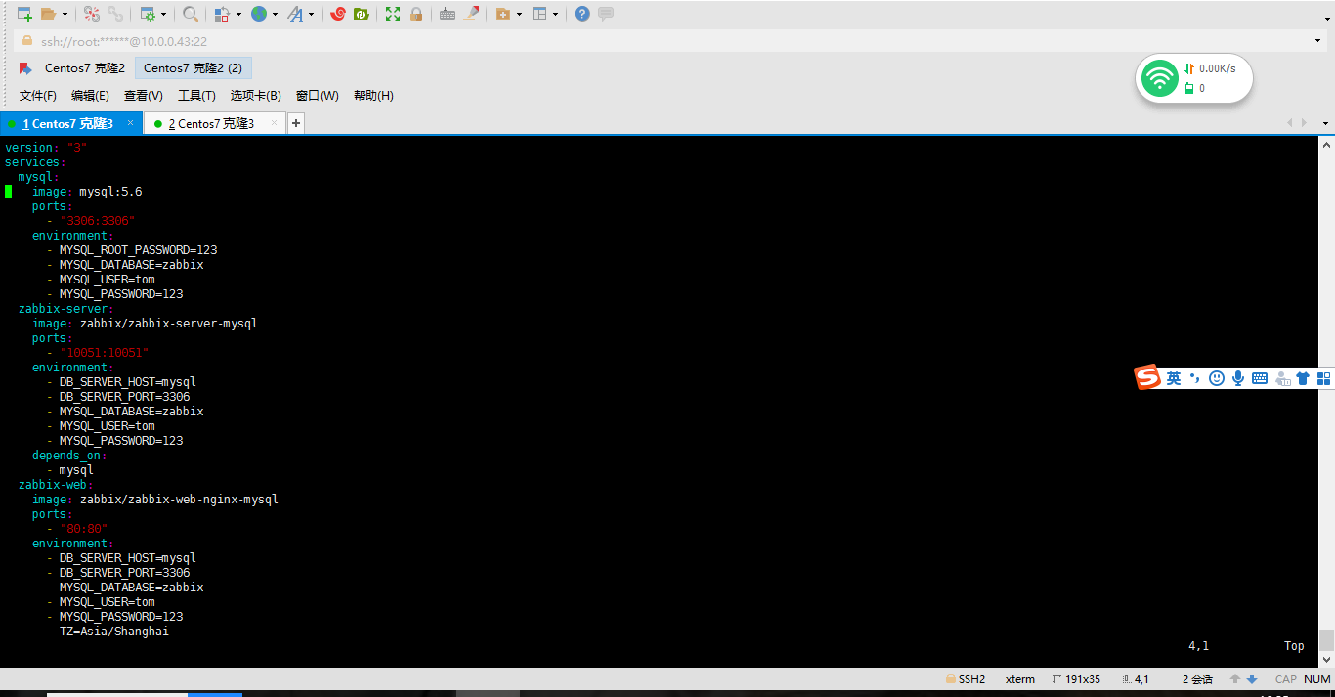This screenshot has width=1335, height=697.
Task: Click the blue down arrow in status bar
Action: 1252,679
